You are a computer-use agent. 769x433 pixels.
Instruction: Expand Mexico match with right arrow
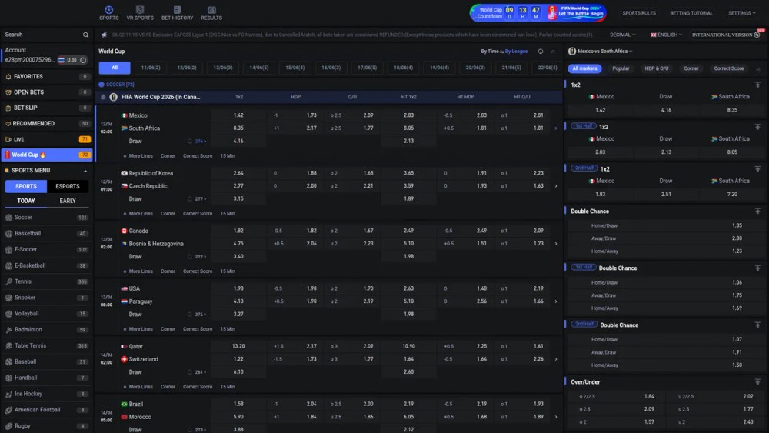pos(556,128)
